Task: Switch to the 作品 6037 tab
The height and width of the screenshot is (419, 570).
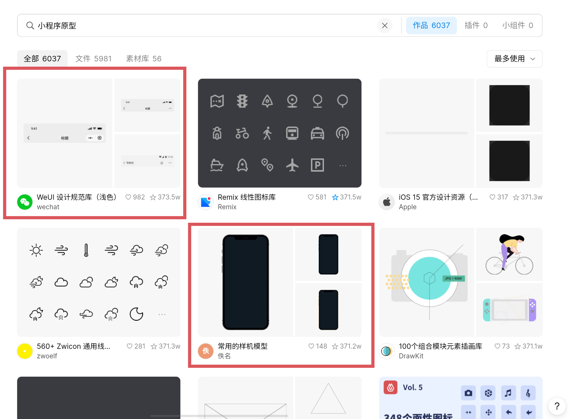Action: 431,25
